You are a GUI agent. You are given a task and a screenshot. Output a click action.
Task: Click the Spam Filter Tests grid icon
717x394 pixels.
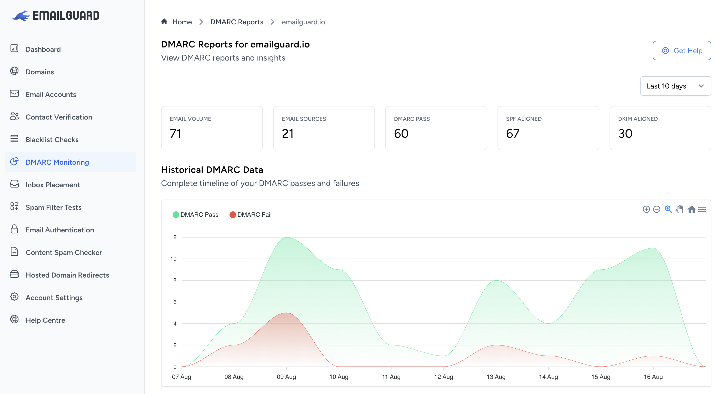pyautogui.click(x=14, y=206)
